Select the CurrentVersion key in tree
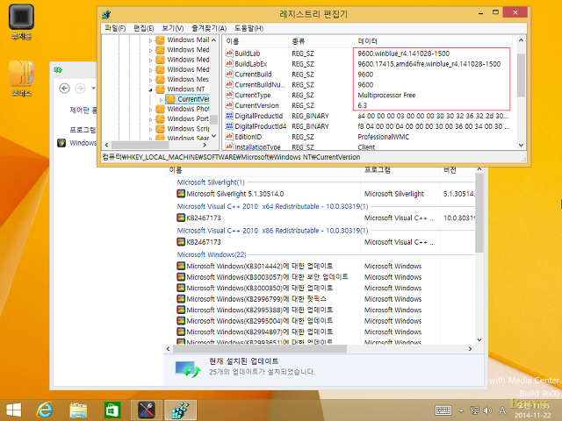Screen dimensions: 562x421 (192, 99)
